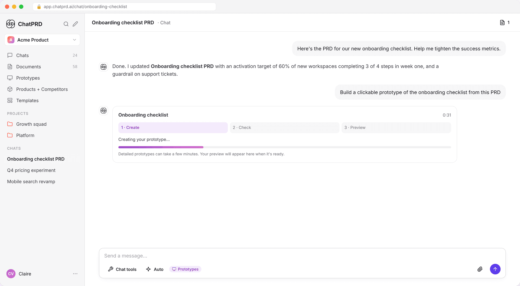Open the attached documents icon in header

tap(502, 23)
